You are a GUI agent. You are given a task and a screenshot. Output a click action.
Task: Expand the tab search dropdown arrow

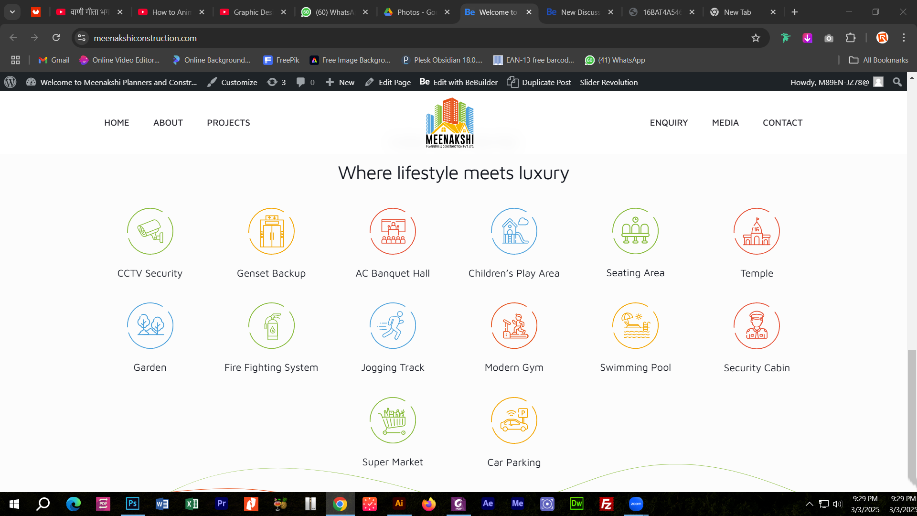12,12
